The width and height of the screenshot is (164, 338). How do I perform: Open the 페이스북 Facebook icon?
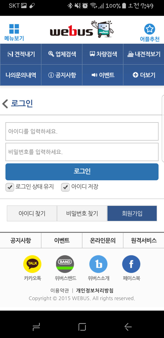point(131,264)
